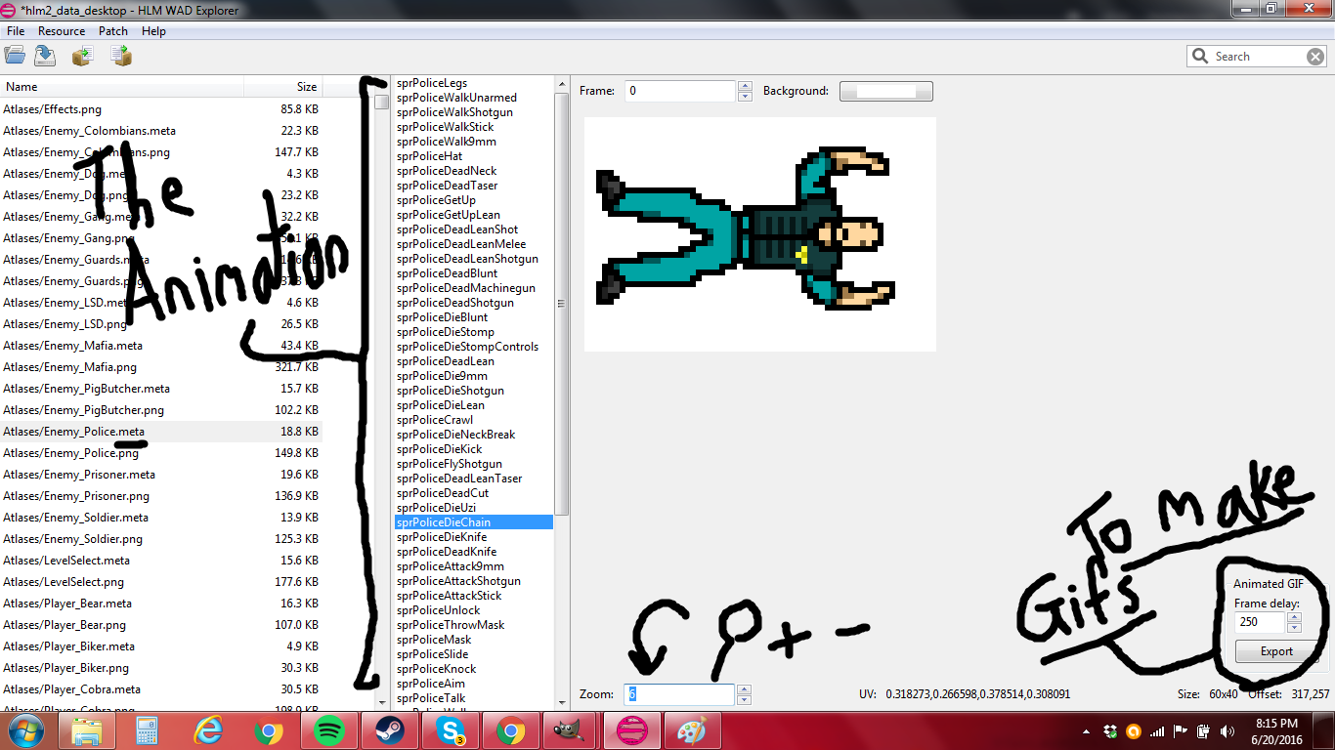The height and width of the screenshot is (750, 1335).
Task: Open Paint from the taskbar
Action: [693, 730]
